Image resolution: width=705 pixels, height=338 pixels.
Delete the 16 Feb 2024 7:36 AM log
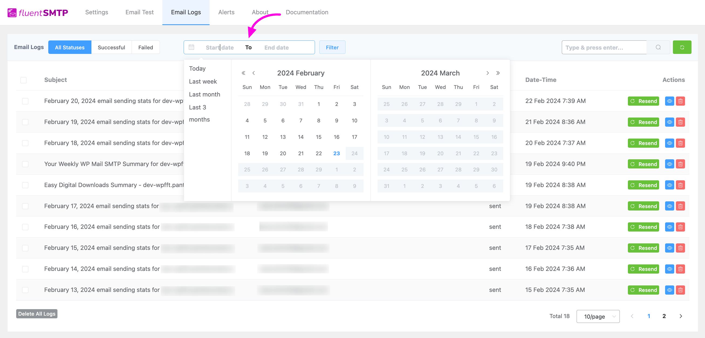680,269
